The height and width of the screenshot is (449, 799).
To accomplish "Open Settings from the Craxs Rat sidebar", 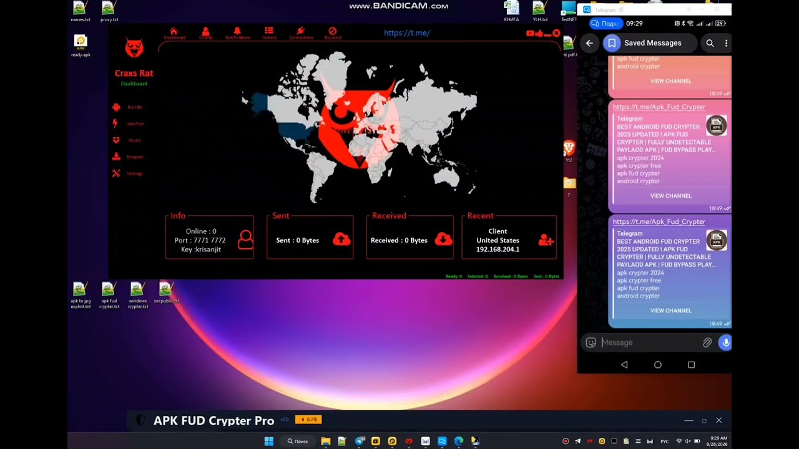I will [x=127, y=173].
